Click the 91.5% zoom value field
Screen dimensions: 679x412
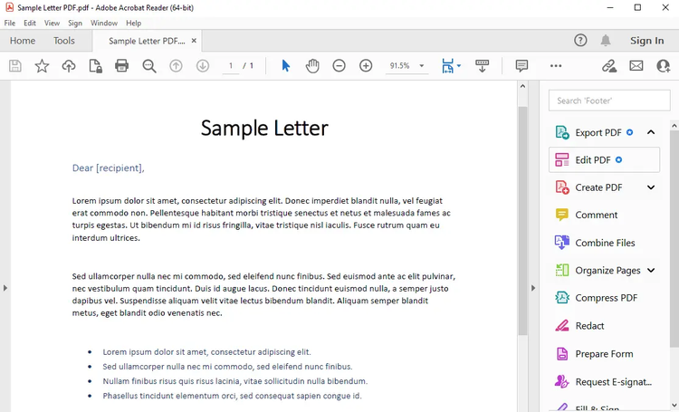pyautogui.click(x=399, y=66)
